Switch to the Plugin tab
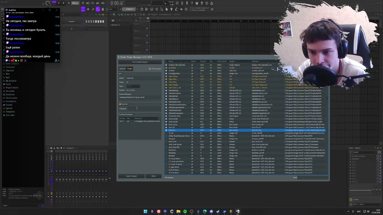The image size is (383, 215). tap(130, 69)
